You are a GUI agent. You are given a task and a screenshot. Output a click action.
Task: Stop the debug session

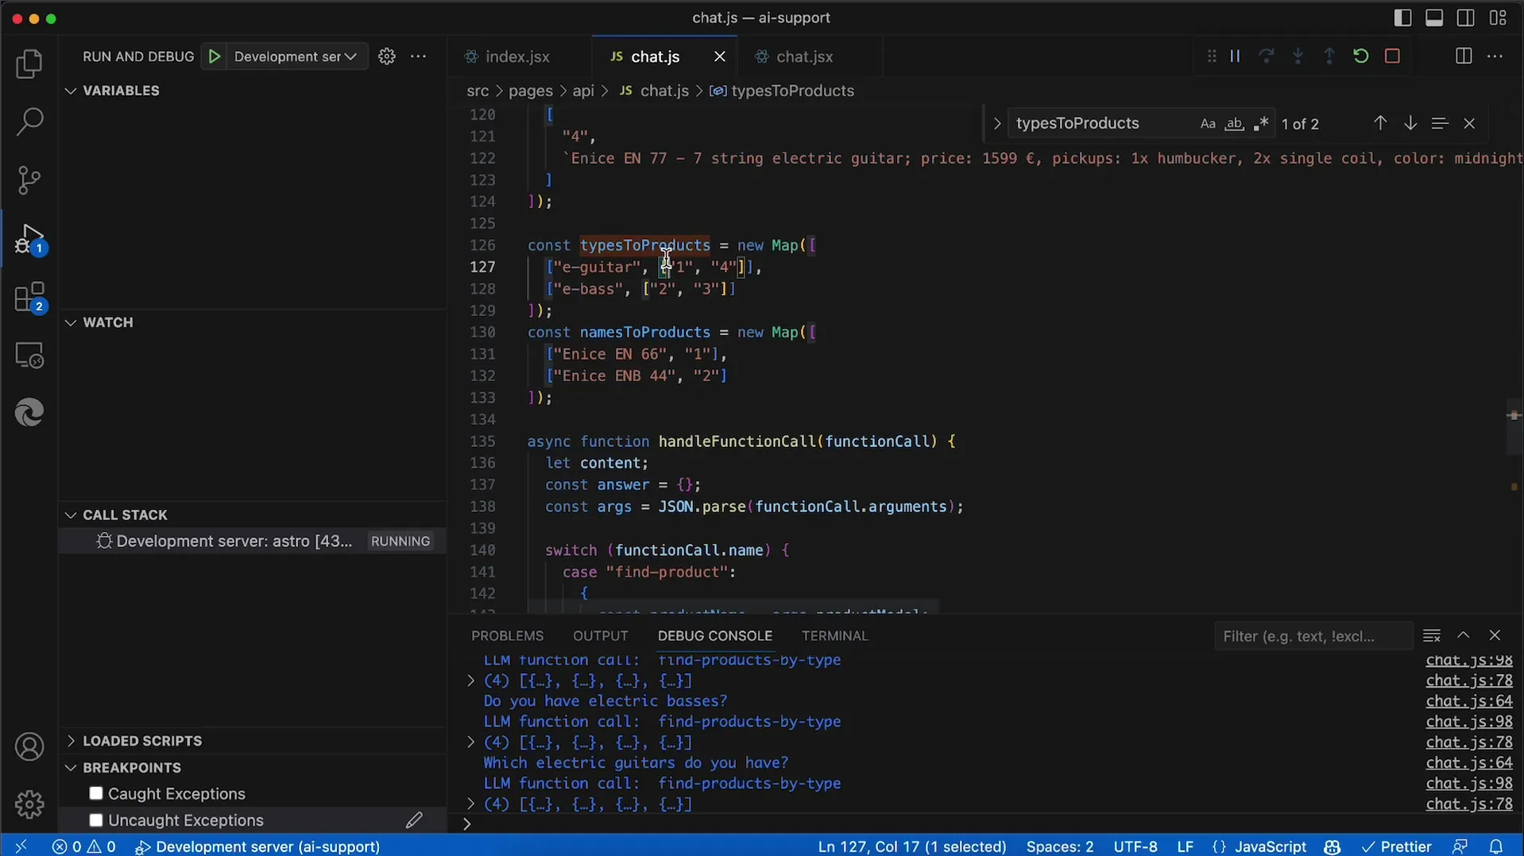pos(1392,56)
